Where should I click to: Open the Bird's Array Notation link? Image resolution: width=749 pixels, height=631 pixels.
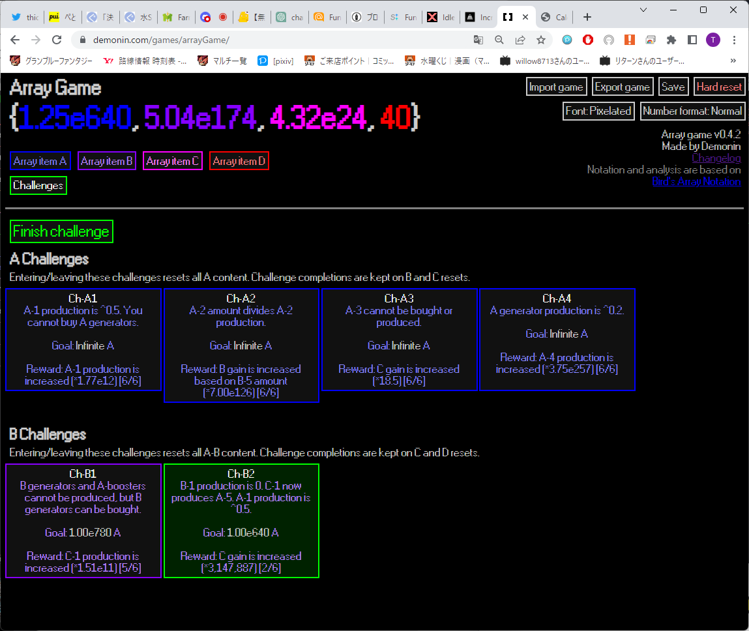point(696,181)
